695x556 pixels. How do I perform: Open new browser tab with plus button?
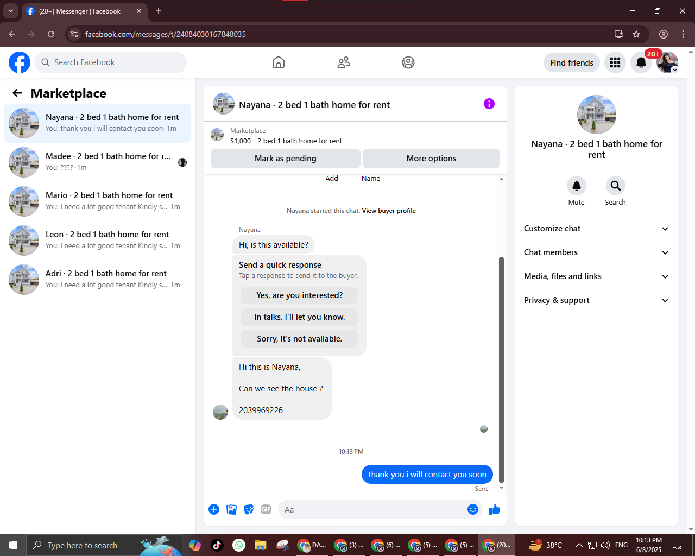(159, 11)
